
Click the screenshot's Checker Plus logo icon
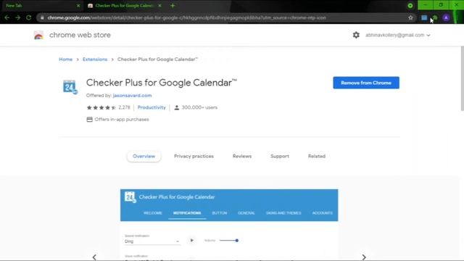(x=130, y=196)
